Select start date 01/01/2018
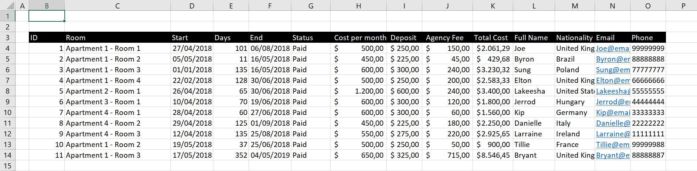Screen dimensions: 697x171 [192, 70]
